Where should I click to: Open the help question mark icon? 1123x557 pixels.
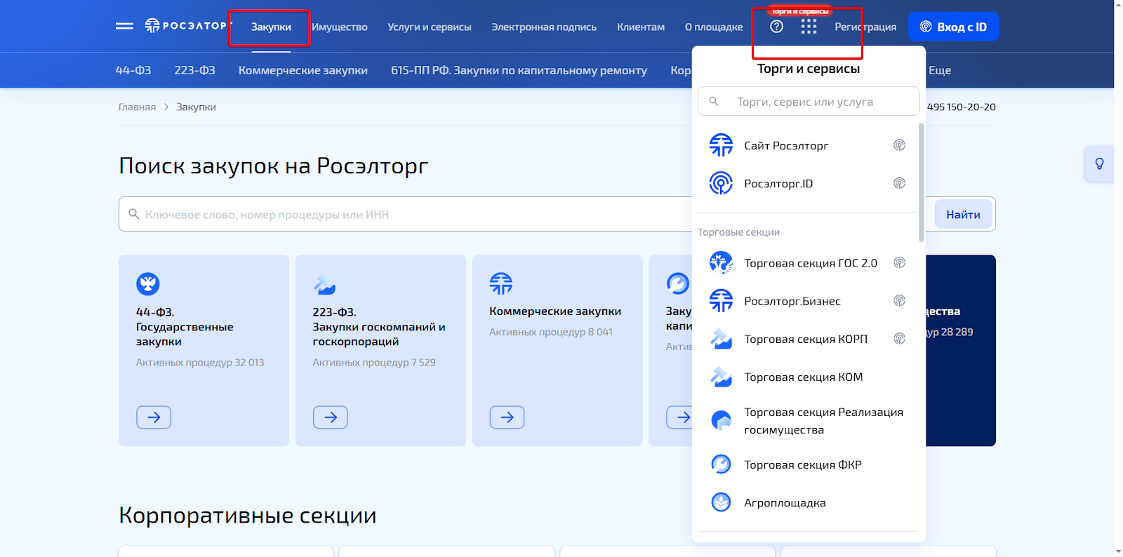tap(776, 27)
